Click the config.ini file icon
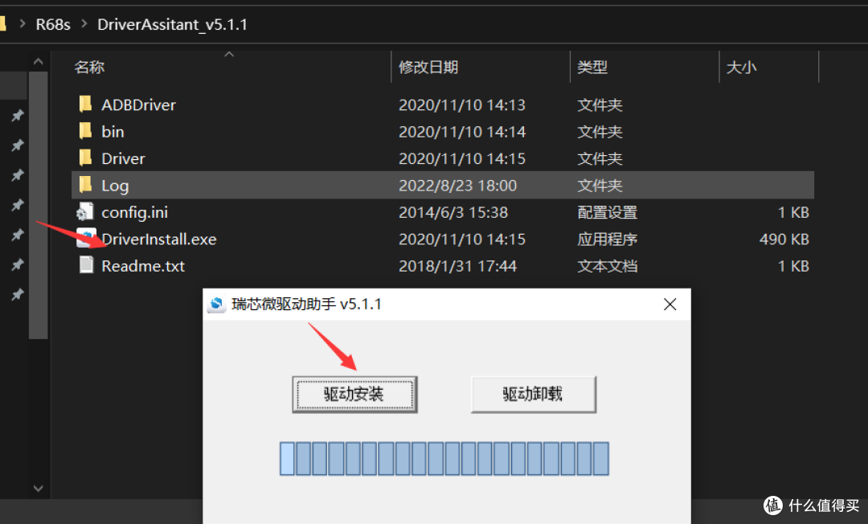 click(x=85, y=212)
